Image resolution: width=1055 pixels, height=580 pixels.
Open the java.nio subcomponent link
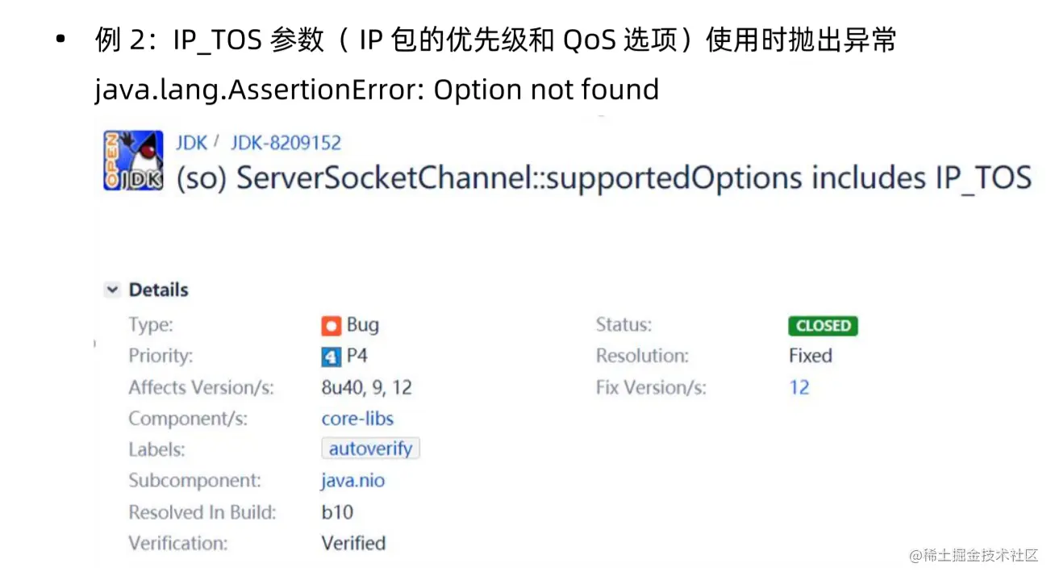pos(352,481)
